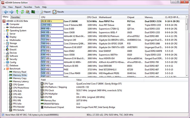Select the Storage tree icon
Screen dimensions: 190x118
7,43
